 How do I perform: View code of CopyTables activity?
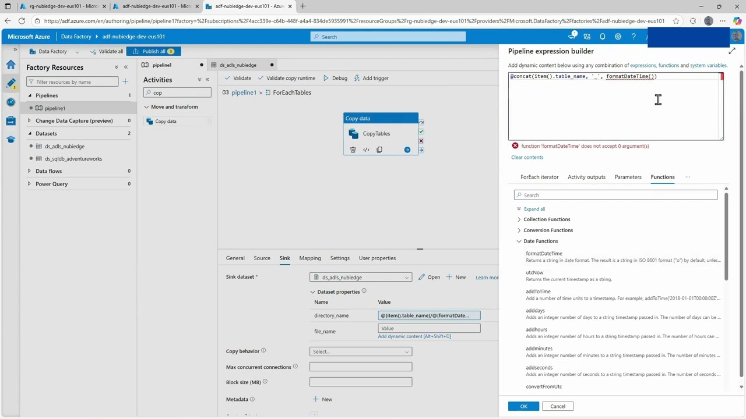(x=366, y=150)
